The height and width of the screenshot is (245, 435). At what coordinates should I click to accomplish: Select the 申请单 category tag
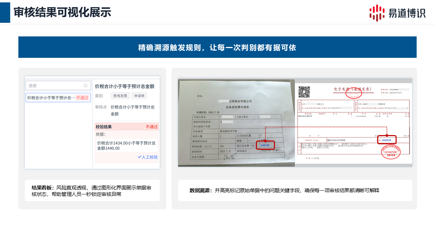pos(139,96)
